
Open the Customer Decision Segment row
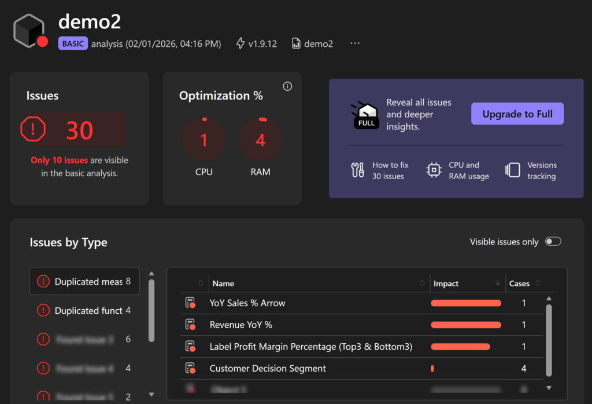[268, 368]
